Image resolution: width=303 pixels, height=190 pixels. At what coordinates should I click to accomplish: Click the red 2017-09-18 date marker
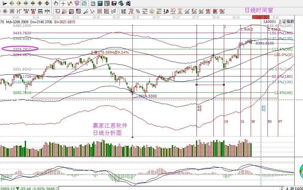point(261,17)
